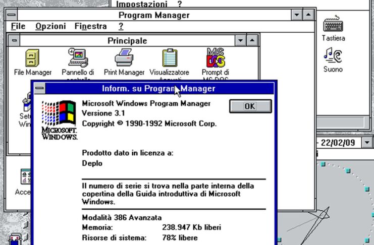Click the Principale group title bar
The width and height of the screenshot is (374, 245).
click(127, 41)
